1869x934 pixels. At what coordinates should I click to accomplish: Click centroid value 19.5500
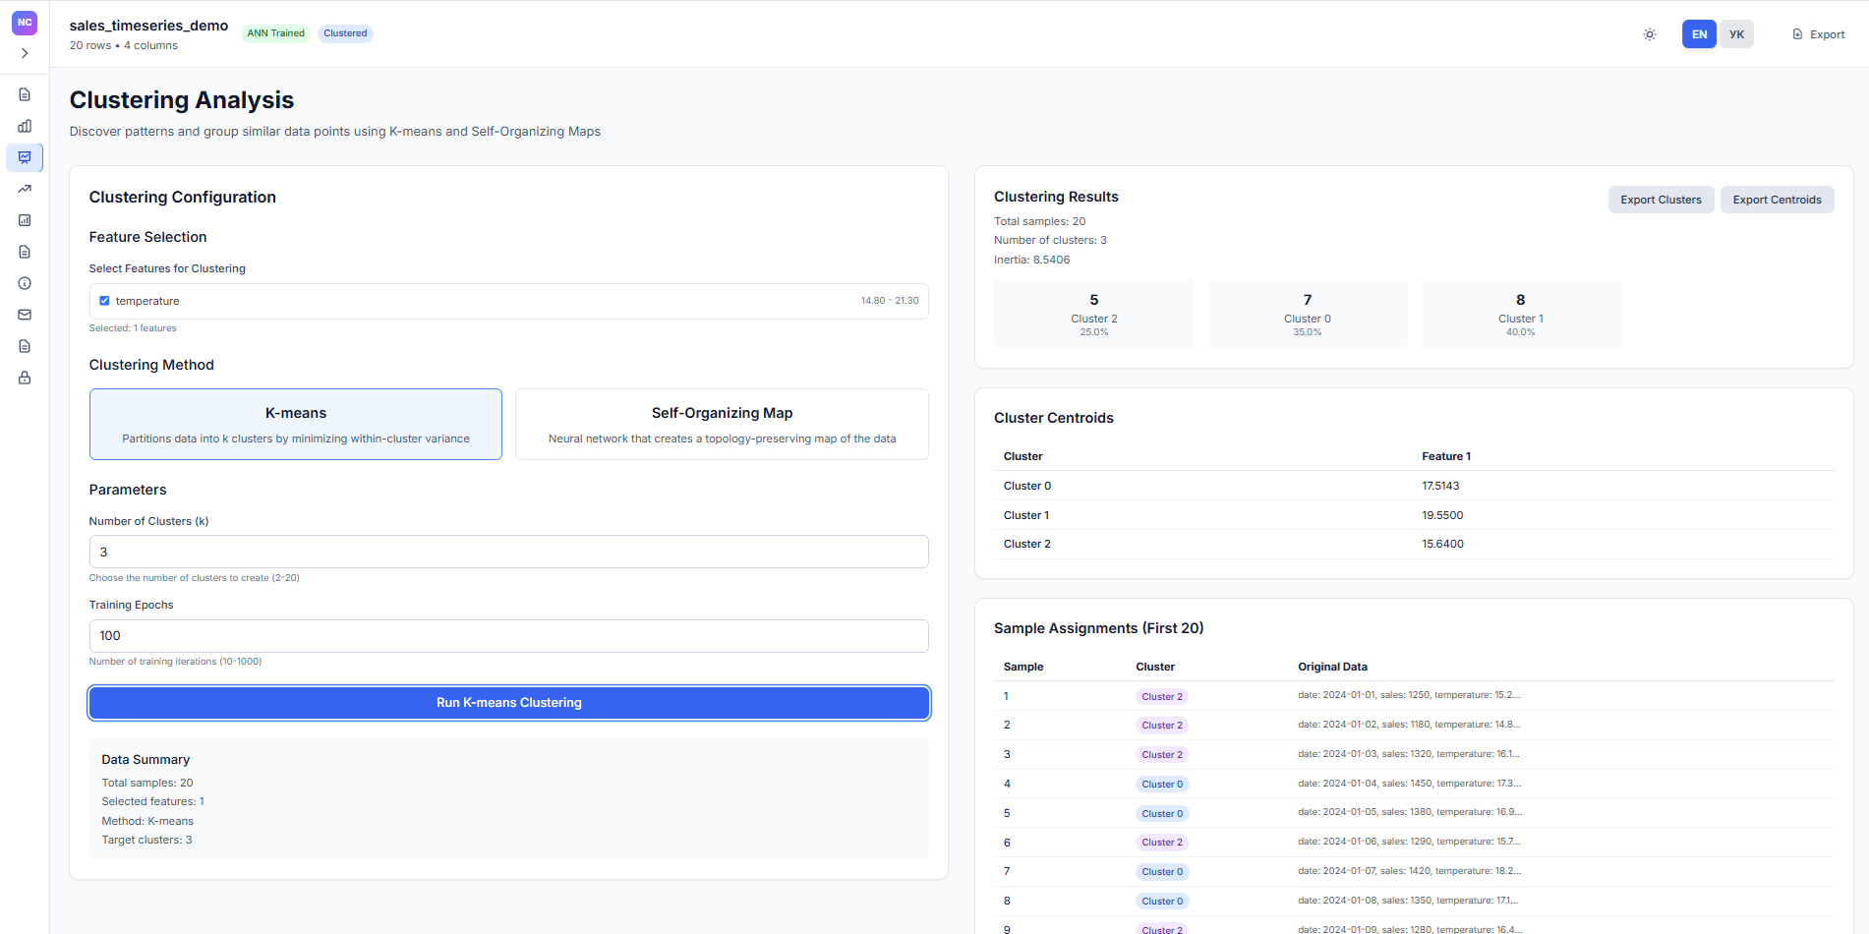pos(1442,515)
